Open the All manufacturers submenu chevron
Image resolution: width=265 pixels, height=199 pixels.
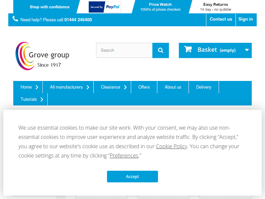click(x=88, y=87)
